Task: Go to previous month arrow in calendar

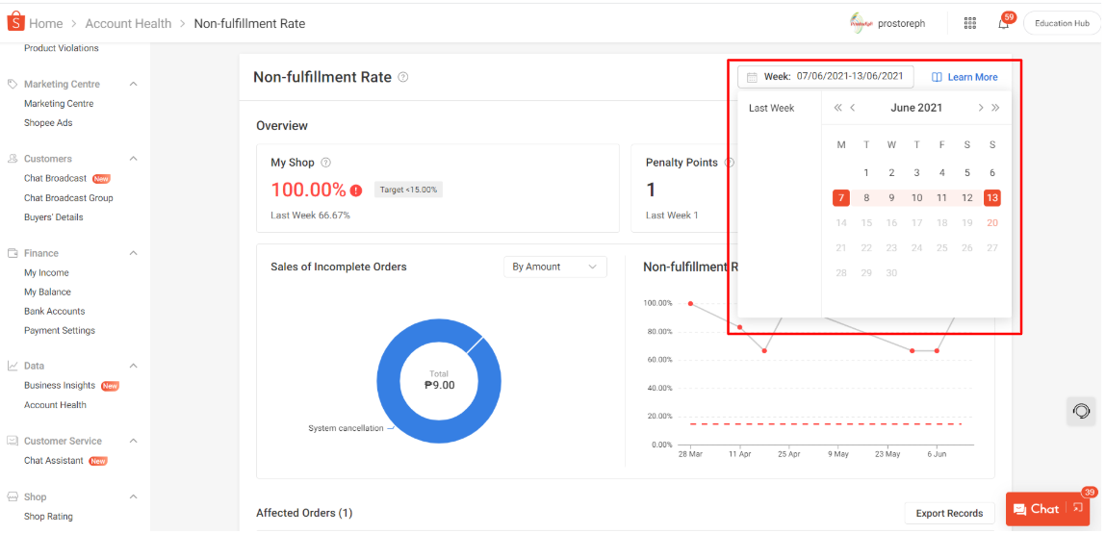Action: coord(853,108)
